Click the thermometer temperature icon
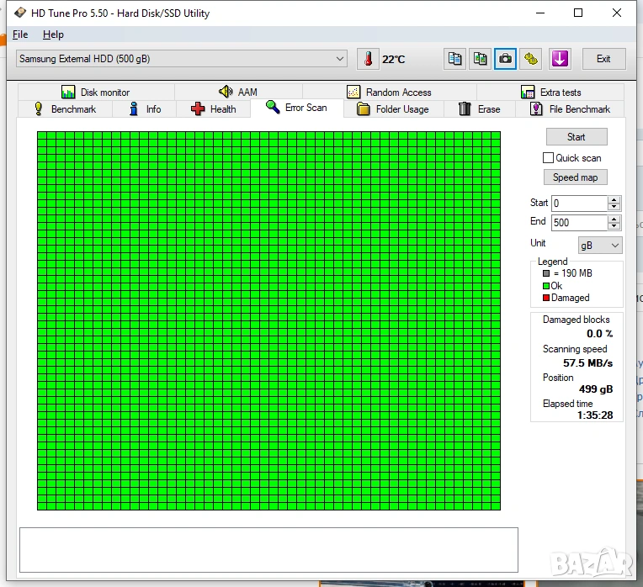The width and height of the screenshot is (643, 587). click(x=368, y=59)
